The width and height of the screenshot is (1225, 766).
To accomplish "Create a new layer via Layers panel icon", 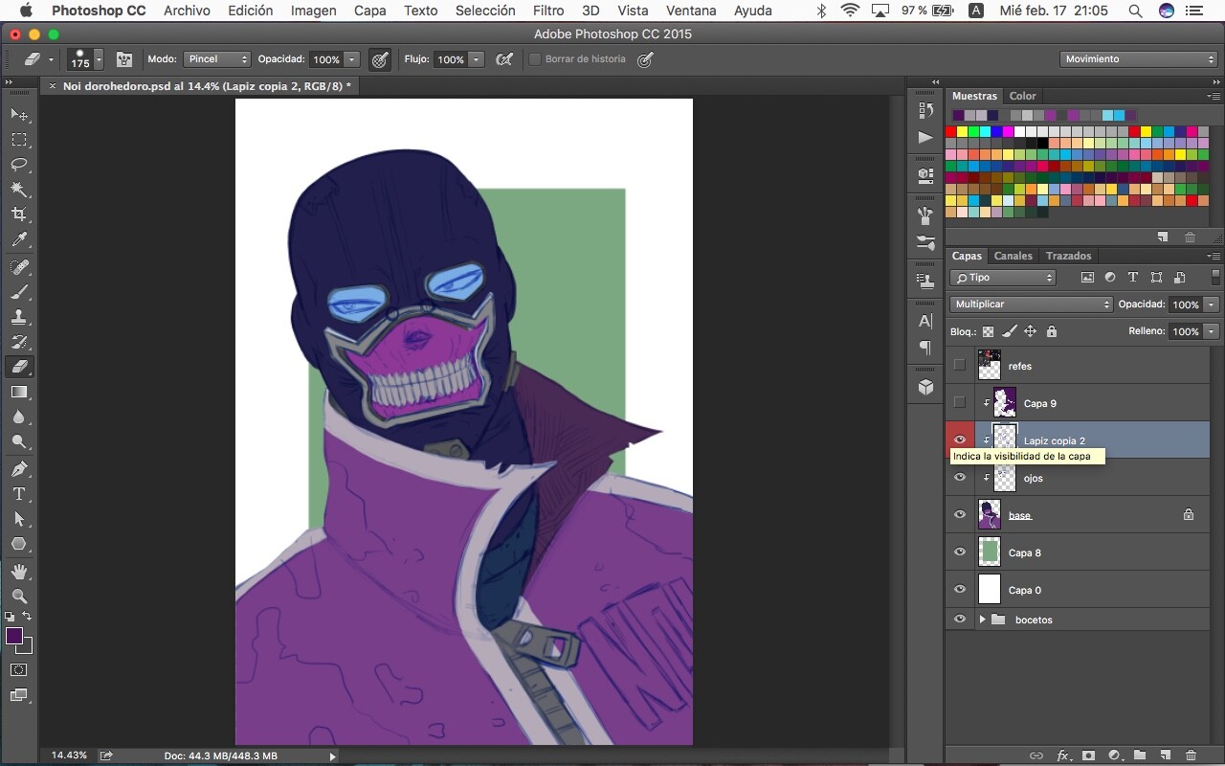I will pos(1165,755).
